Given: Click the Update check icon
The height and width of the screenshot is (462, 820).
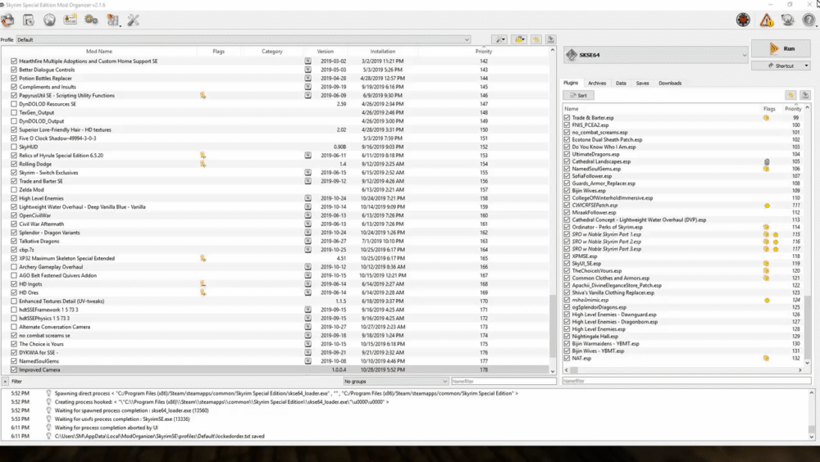Looking at the screenshot, I should [787, 20].
